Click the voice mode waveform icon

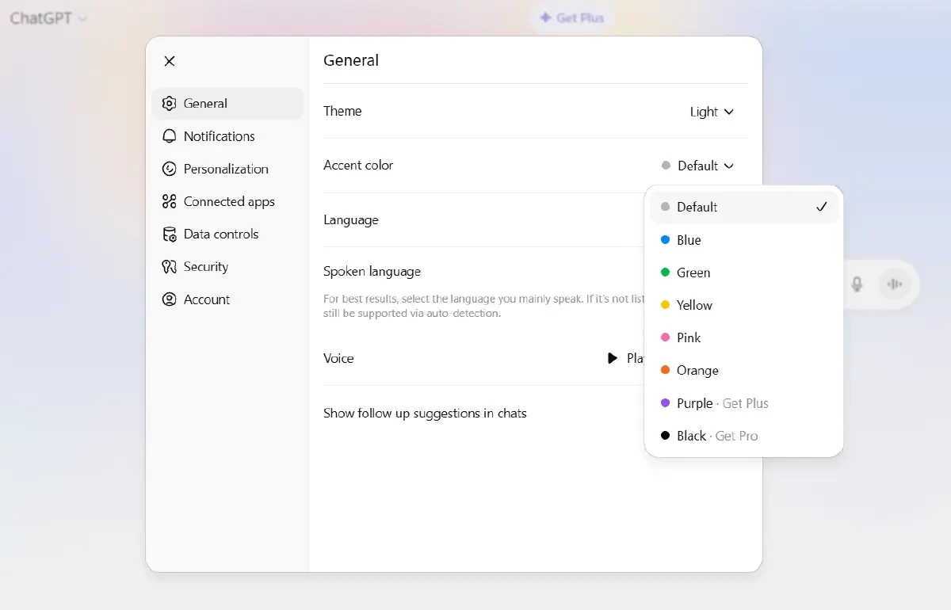[x=895, y=284]
